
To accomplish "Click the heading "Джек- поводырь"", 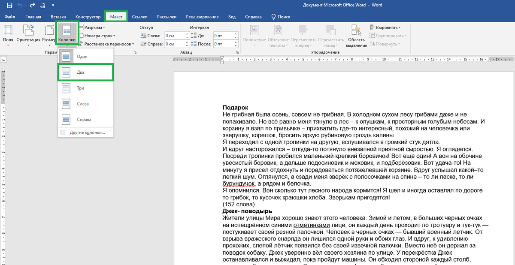I will tap(247, 211).
